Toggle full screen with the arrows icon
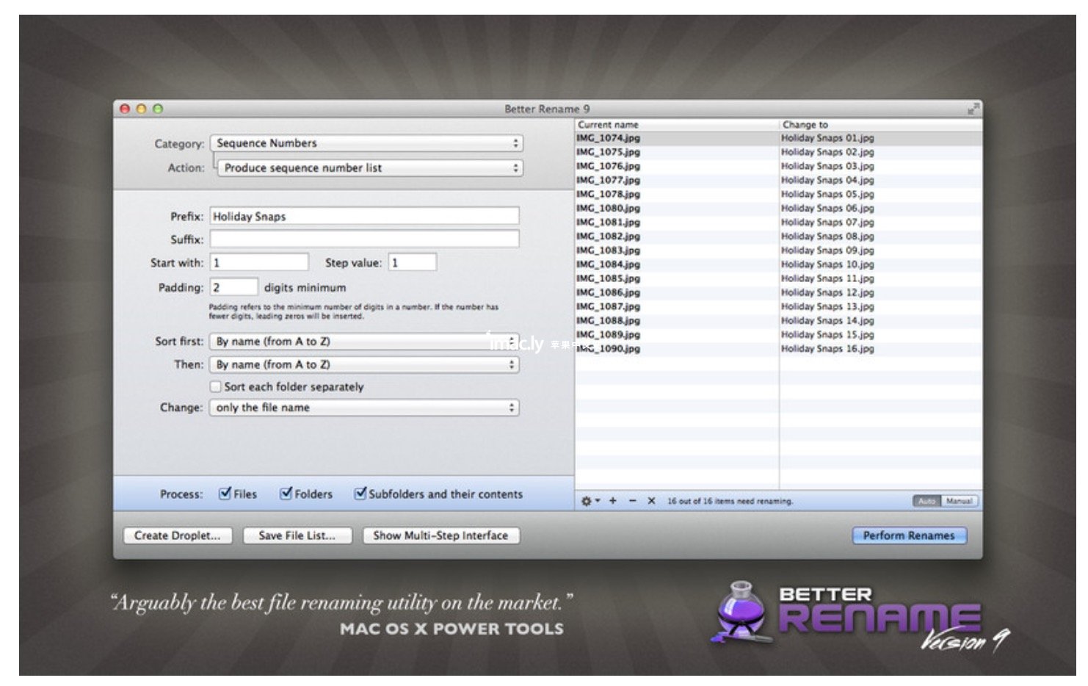The height and width of the screenshot is (686, 1088). tap(973, 109)
